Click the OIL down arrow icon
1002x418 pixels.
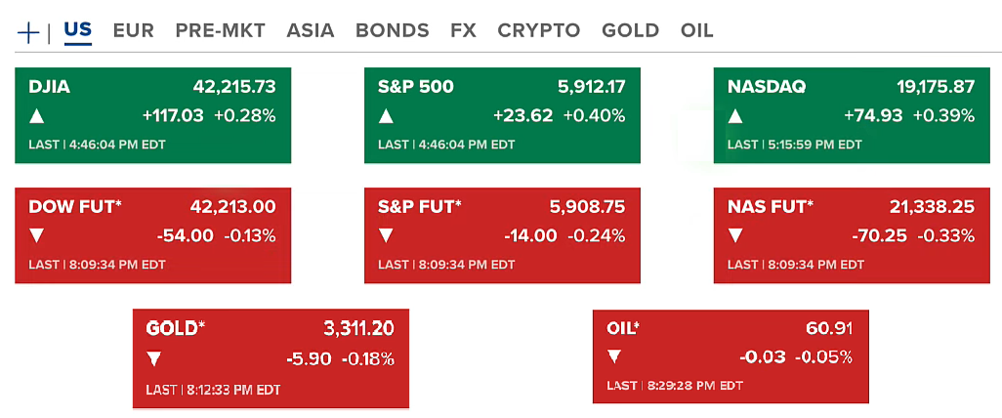pyautogui.click(x=614, y=356)
